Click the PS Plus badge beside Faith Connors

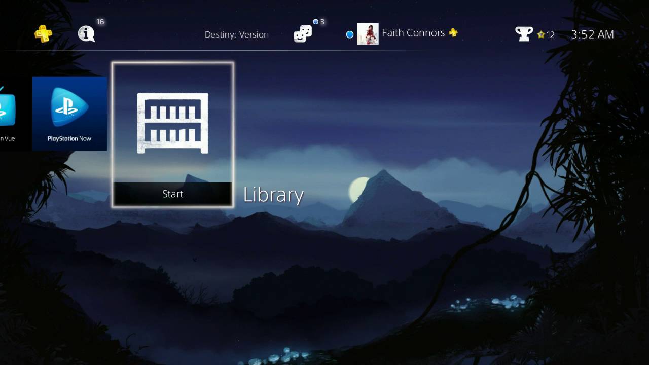click(x=453, y=33)
